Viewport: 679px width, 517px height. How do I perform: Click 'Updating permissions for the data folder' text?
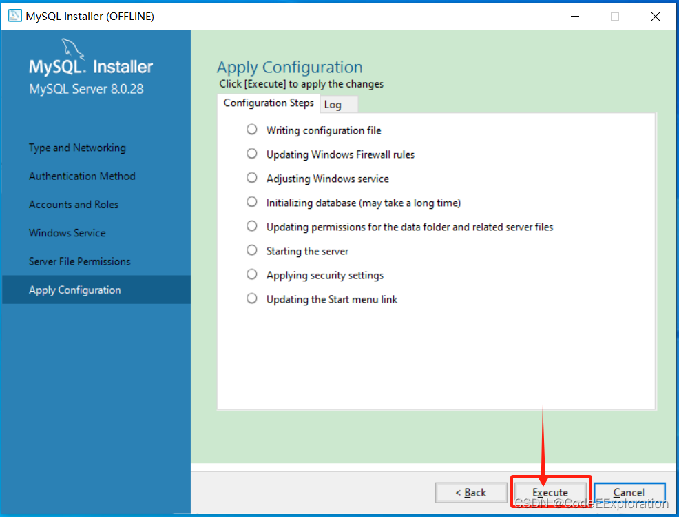click(410, 227)
